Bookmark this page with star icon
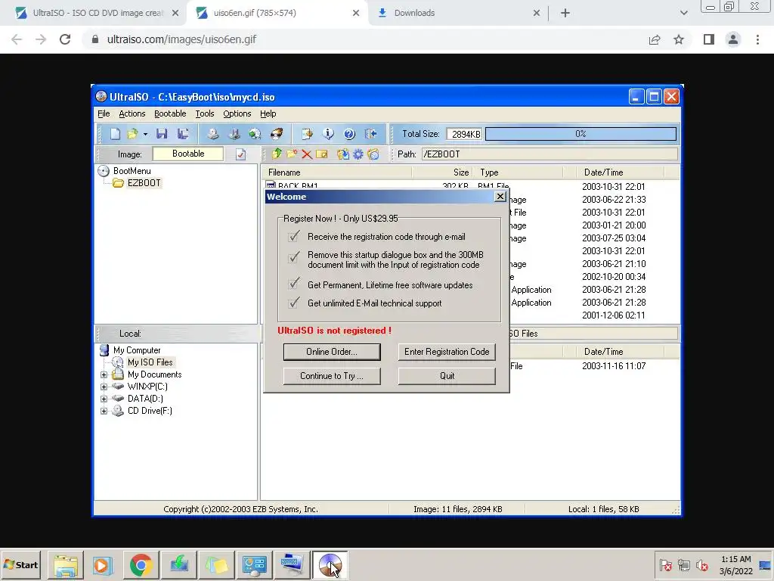The width and height of the screenshot is (774, 581). 679,39
